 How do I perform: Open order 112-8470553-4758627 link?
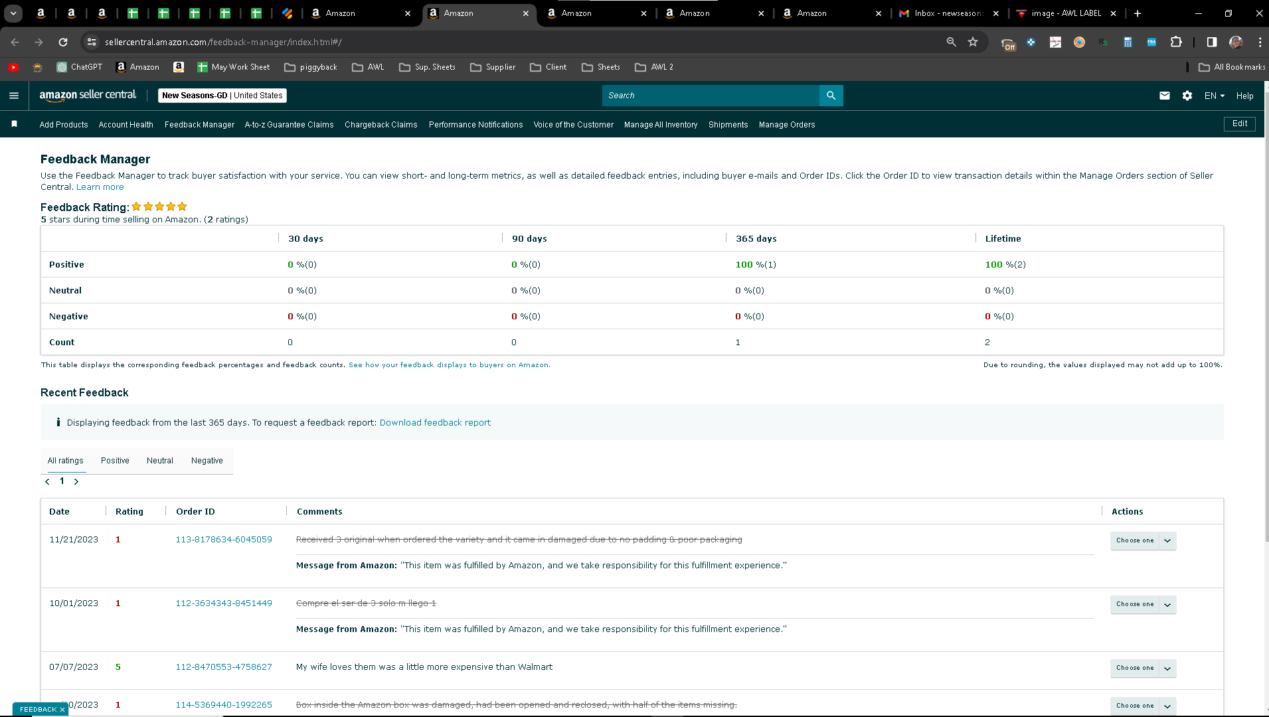click(x=224, y=667)
